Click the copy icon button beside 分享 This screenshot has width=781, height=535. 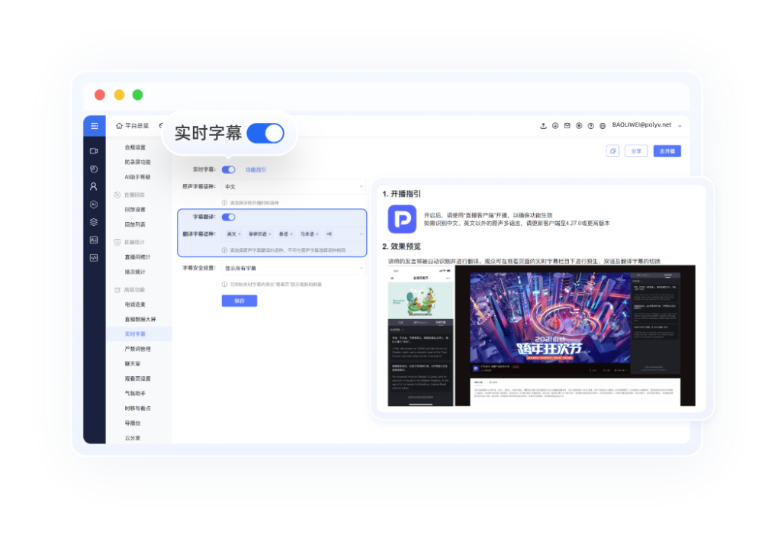(612, 151)
